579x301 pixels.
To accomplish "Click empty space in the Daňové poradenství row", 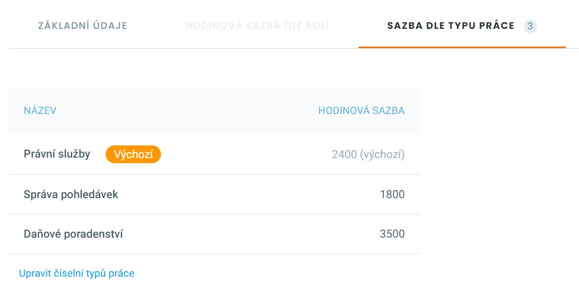I will click(244, 234).
